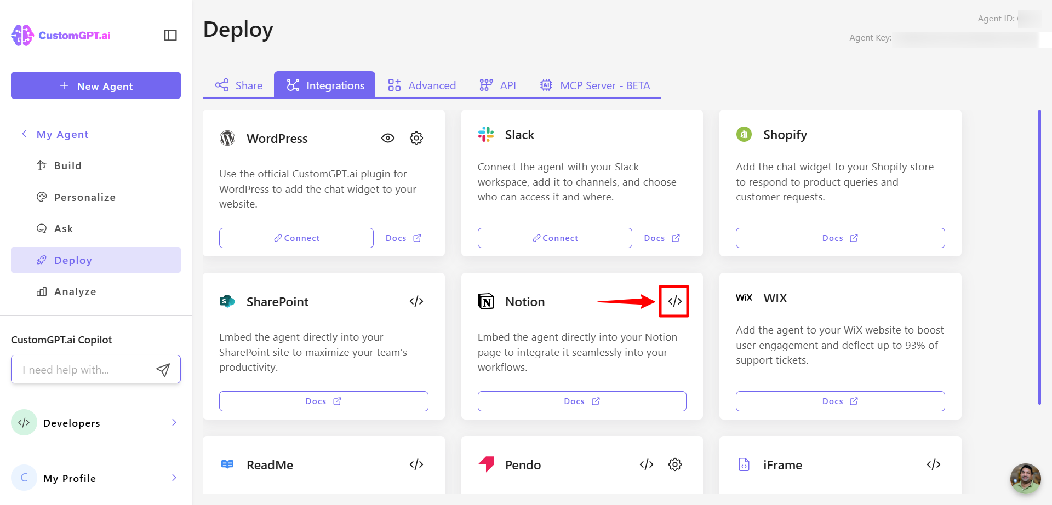This screenshot has width=1052, height=505.
Task: Connect the Slack integration
Action: [x=555, y=238]
